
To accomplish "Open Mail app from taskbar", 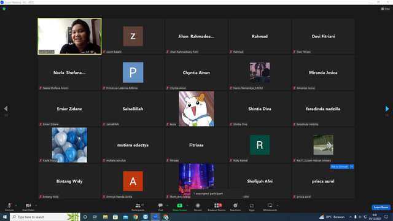I will [125, 217].
